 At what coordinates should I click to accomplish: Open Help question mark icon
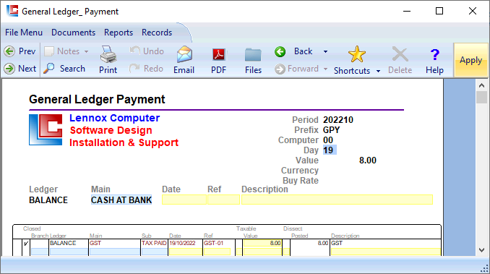[434, 55]
